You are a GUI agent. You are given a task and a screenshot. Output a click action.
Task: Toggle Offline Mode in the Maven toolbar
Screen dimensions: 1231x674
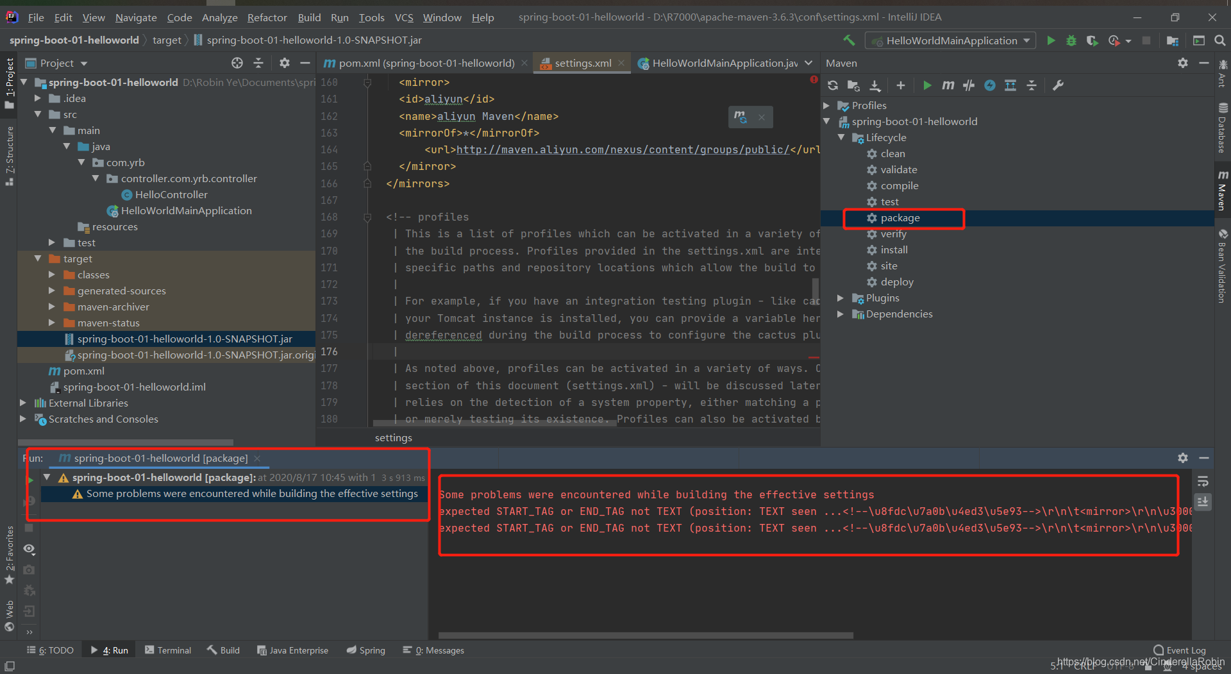click(990, 85)
